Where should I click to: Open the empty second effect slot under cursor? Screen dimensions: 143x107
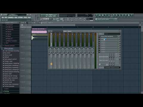click(108, 39)
